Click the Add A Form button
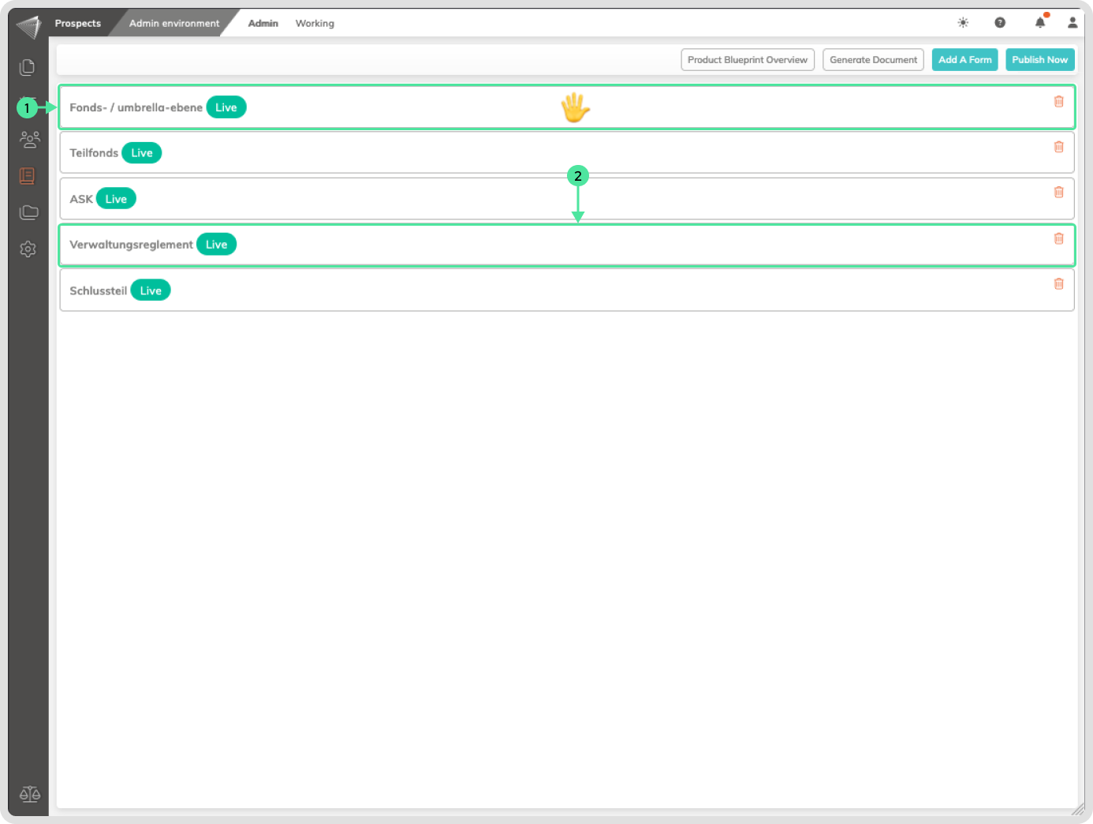Screen dimensions: 1093x824 tap(964, 60)
